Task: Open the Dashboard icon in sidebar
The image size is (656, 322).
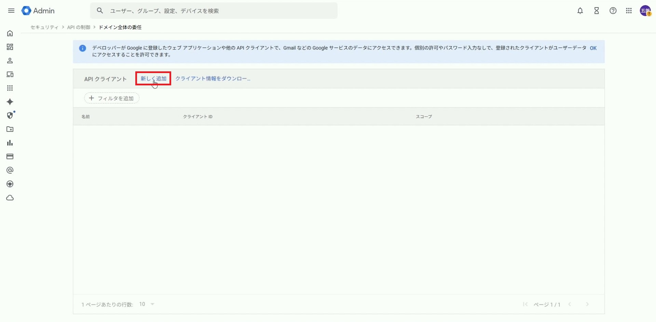Action: pyautogui.click(x=10, y=47)
